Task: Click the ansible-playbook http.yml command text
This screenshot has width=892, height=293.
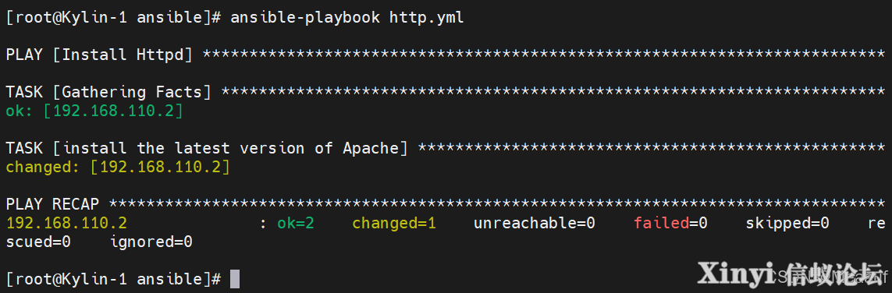Action: pos(347,18)
